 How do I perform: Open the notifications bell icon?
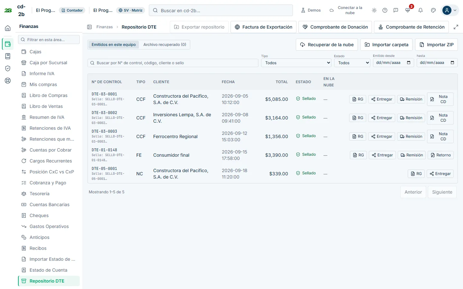point(421,10)
